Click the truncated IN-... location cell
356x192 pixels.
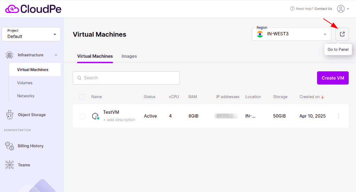250,116
